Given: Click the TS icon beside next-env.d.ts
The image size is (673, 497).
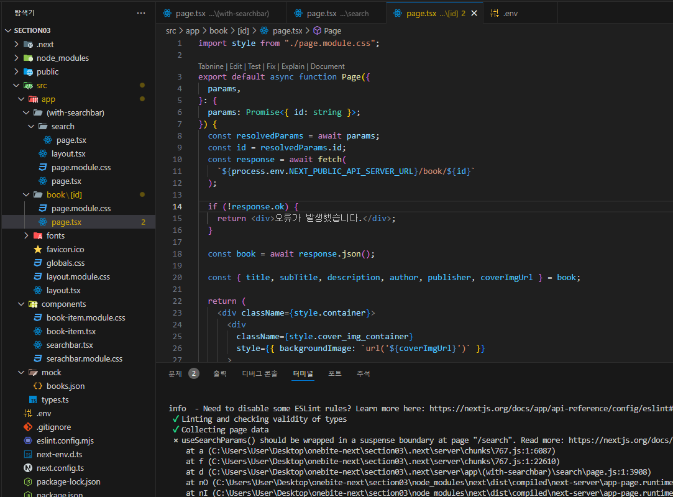Looking at the screenshot, I should coord(28,455).
